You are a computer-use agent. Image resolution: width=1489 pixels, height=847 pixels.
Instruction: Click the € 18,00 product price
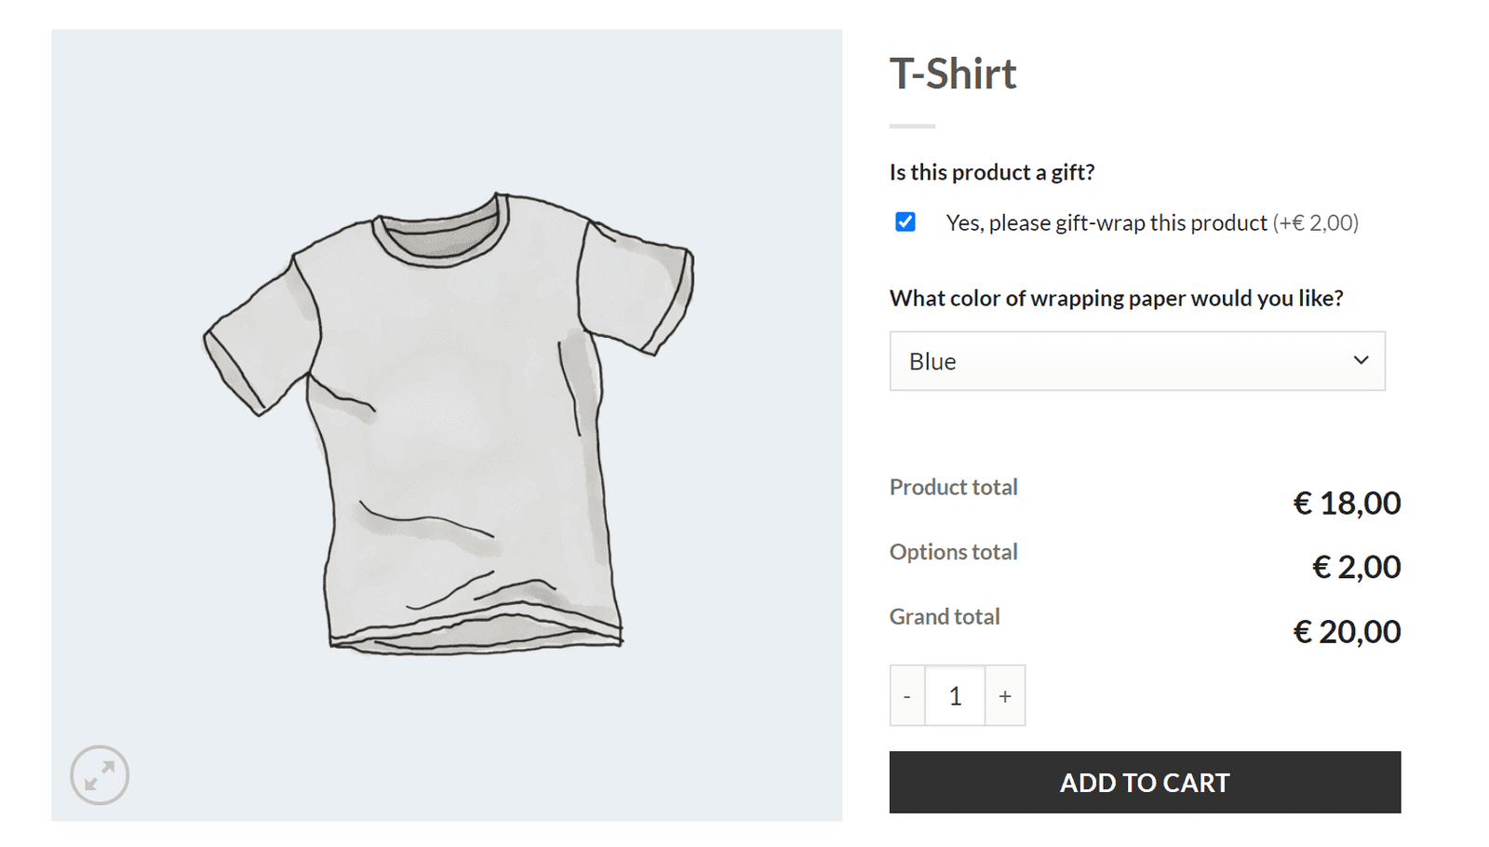pyautogui.click(x=1347, y=504)
